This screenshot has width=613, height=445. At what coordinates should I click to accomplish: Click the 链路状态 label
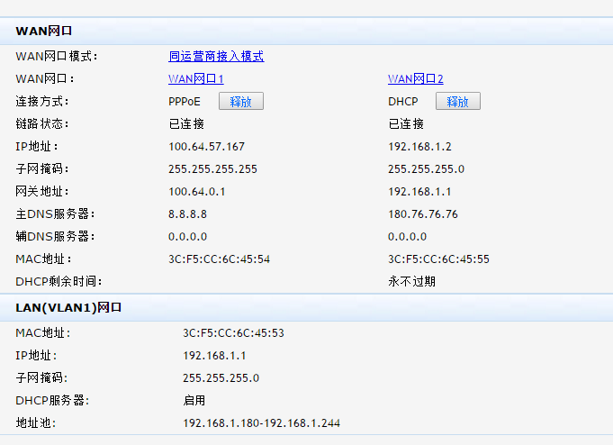[42, 124]
